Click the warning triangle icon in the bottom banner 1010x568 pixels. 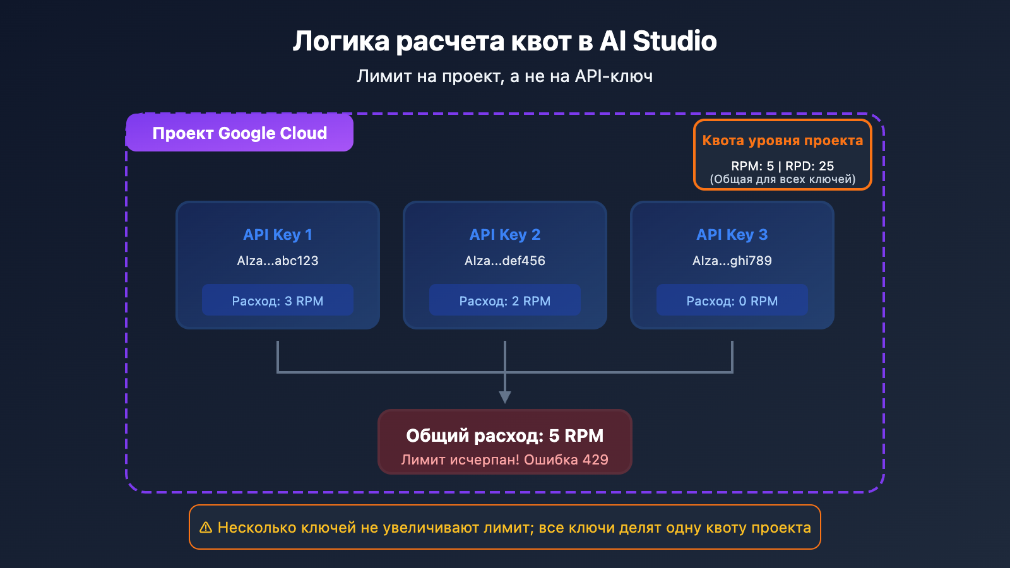point(205,527)
